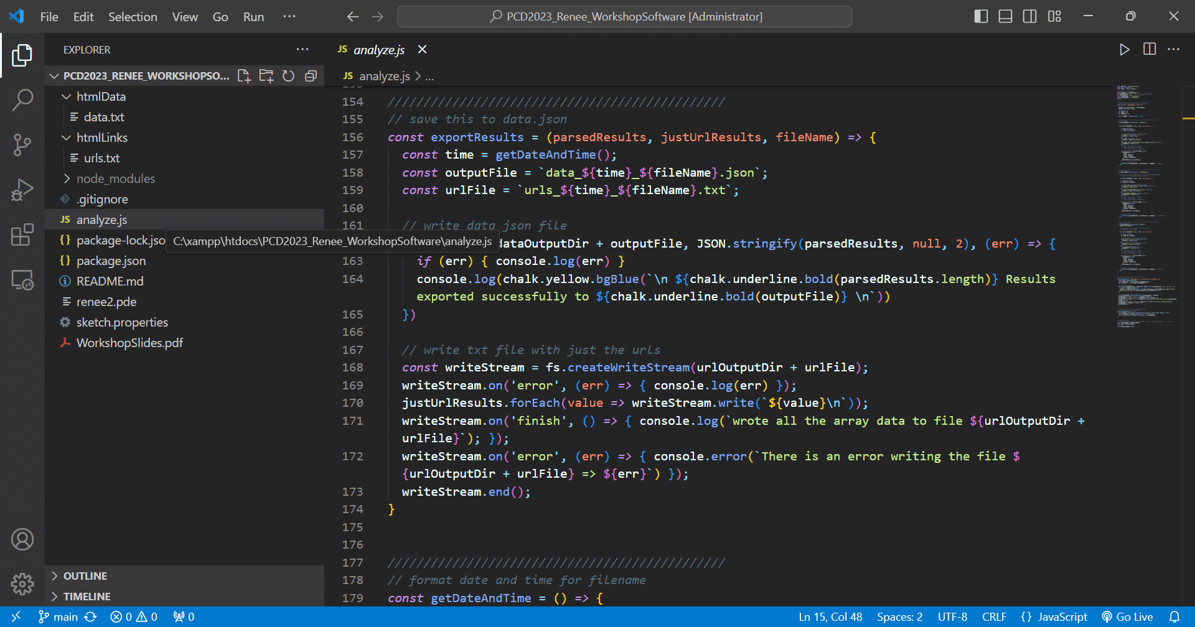Open the Source Control view
1195x627 pixels.
point(22,145)
